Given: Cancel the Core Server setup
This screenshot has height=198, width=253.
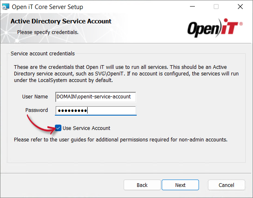Looking at the screenshot, I should 226,185.
